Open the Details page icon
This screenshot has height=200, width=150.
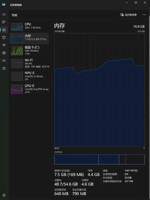4,61
